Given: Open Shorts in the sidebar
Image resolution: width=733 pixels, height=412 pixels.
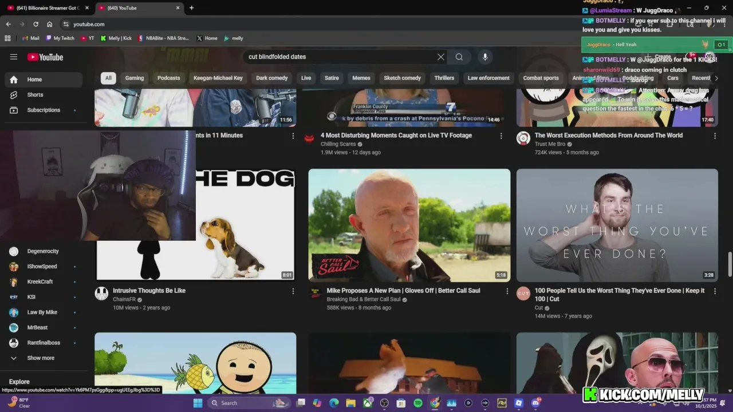Looking at the screenshot, I should pyautogui.click(x=43, y=94).
